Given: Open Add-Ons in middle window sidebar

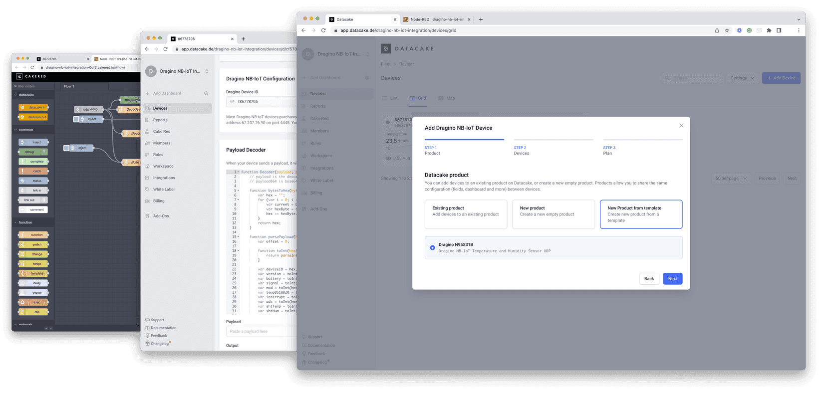Looking at the screenshot, I should [178, 216].
